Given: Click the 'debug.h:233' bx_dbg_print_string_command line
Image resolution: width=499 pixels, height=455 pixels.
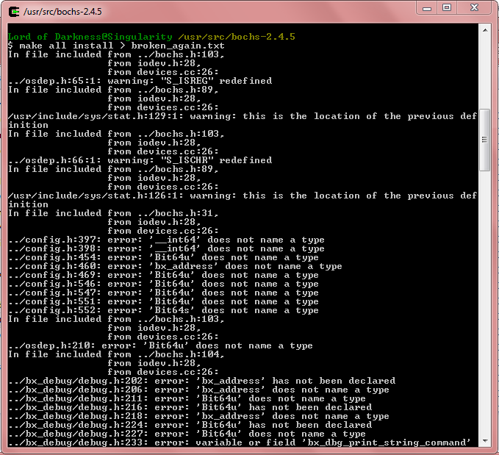Looking at the screenshot, I should point(240,443).
